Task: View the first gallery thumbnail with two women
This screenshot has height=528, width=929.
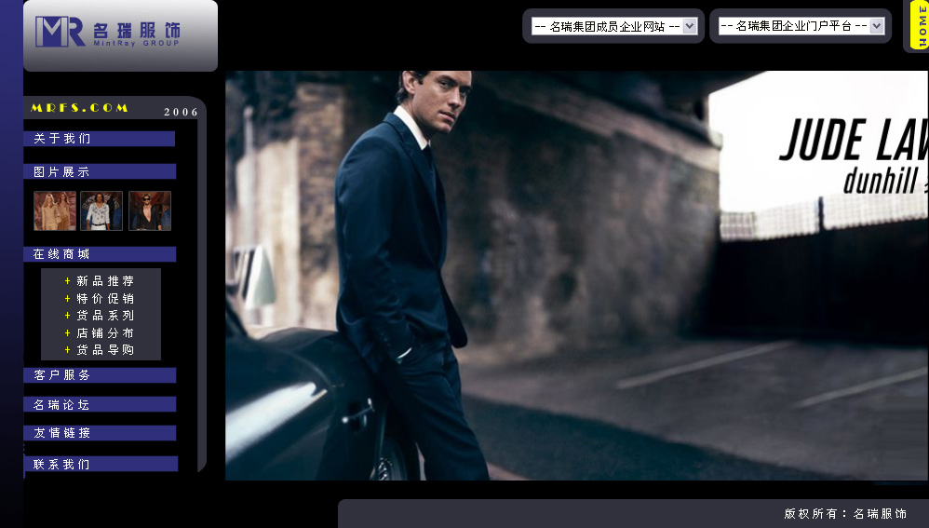Action: pyautogui.click(x=55, y=211)
